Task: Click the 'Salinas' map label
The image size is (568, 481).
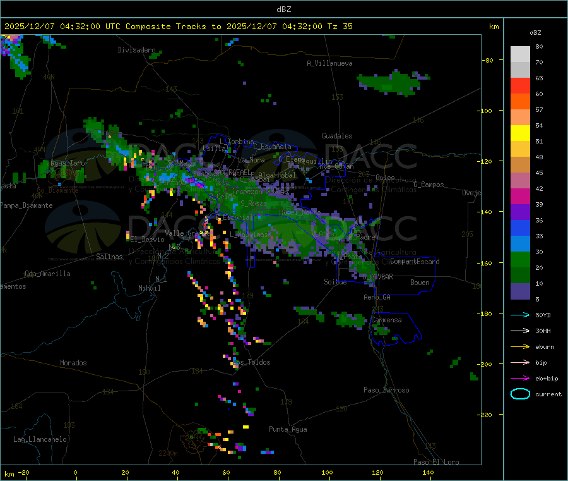Action: [109, 257]
